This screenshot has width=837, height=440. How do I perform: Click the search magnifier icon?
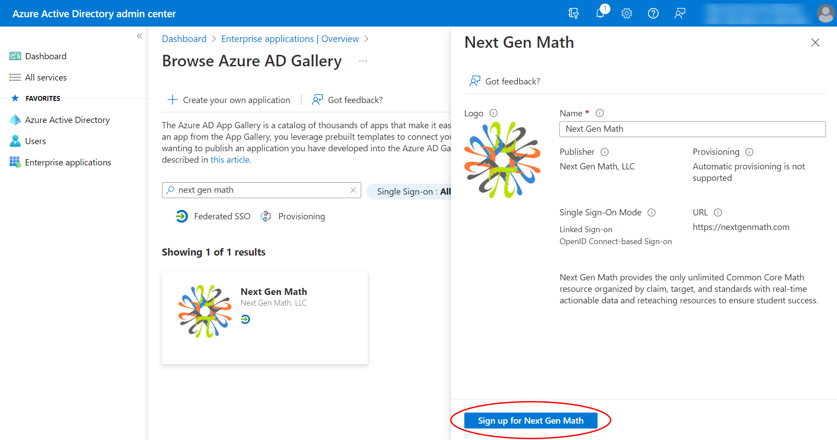(170, 190)
